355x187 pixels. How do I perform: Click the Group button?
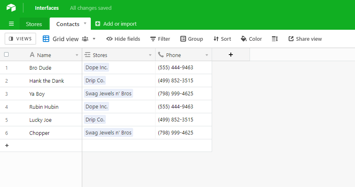(192, 39)
